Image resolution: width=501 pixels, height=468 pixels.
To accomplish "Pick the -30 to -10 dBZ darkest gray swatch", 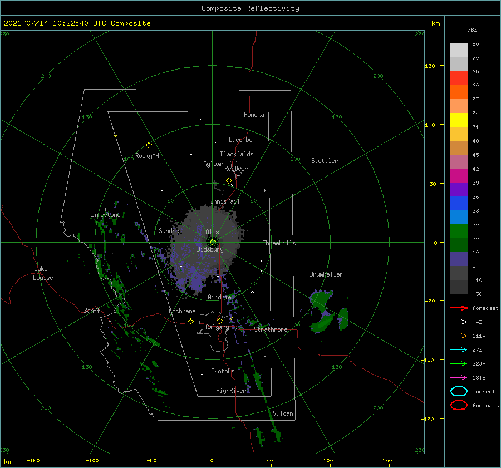I will [459, 287].
